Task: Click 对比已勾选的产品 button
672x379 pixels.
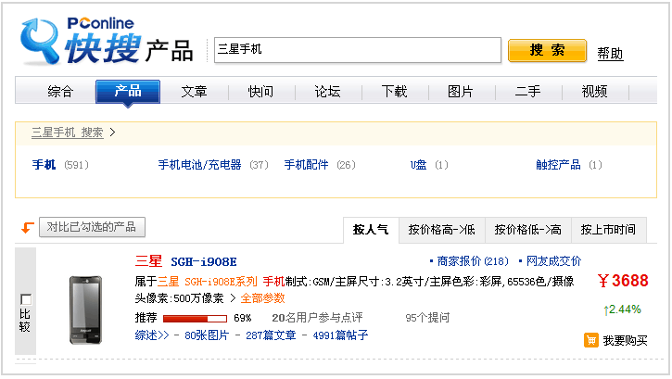Action: pos(92,227)
